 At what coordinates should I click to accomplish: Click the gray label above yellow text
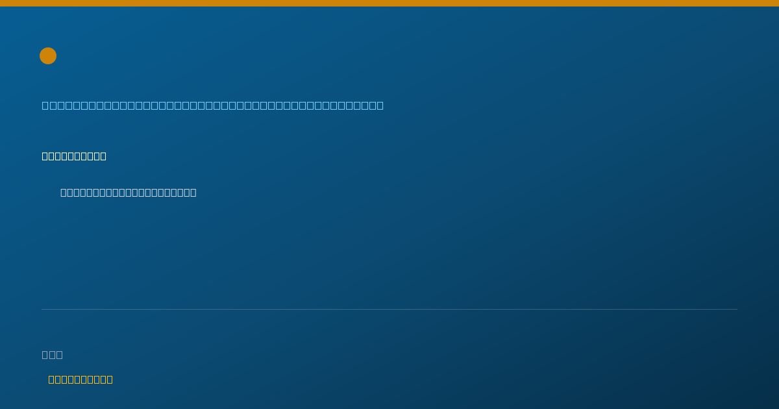click(52, 354)
